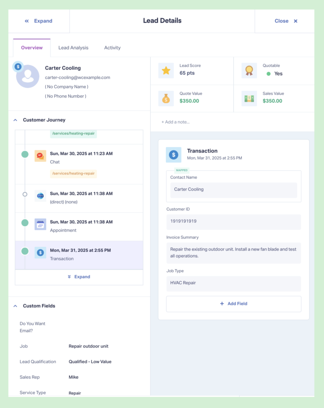Click the Transaction dollar icon in the journey
Viewport: 324px width, 408px height.
[x=40, y=253]
